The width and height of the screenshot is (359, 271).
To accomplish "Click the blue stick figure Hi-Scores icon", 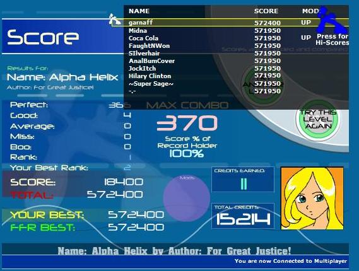I will click(331, 20).
